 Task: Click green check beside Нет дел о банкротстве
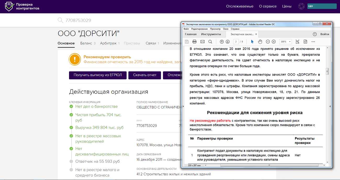click(71, 106)
